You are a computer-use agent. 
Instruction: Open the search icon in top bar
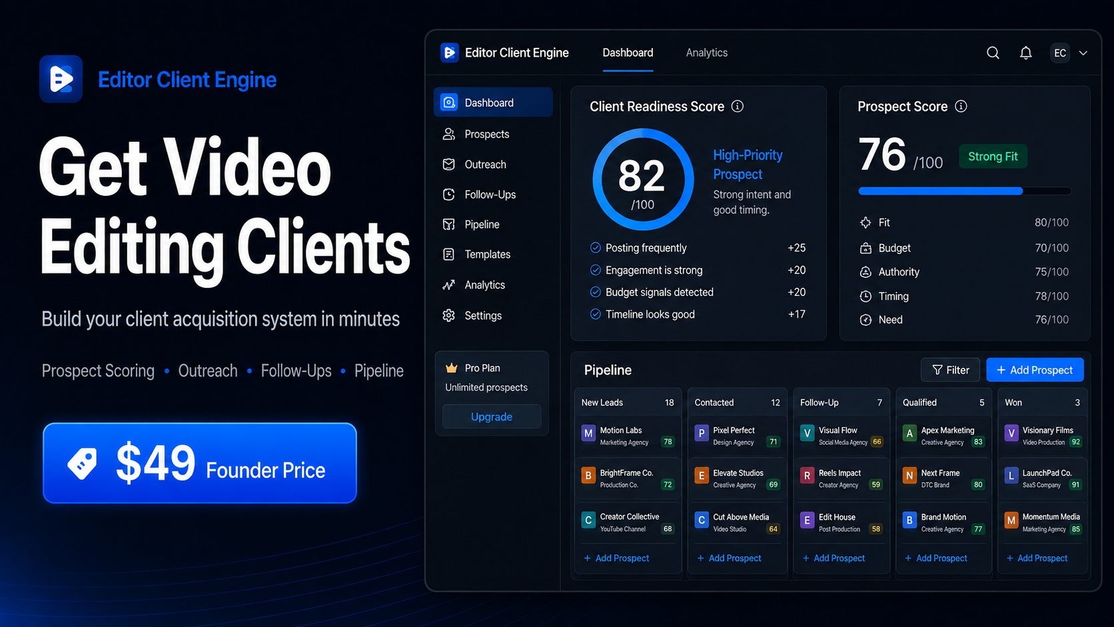(x=993, y=53)
